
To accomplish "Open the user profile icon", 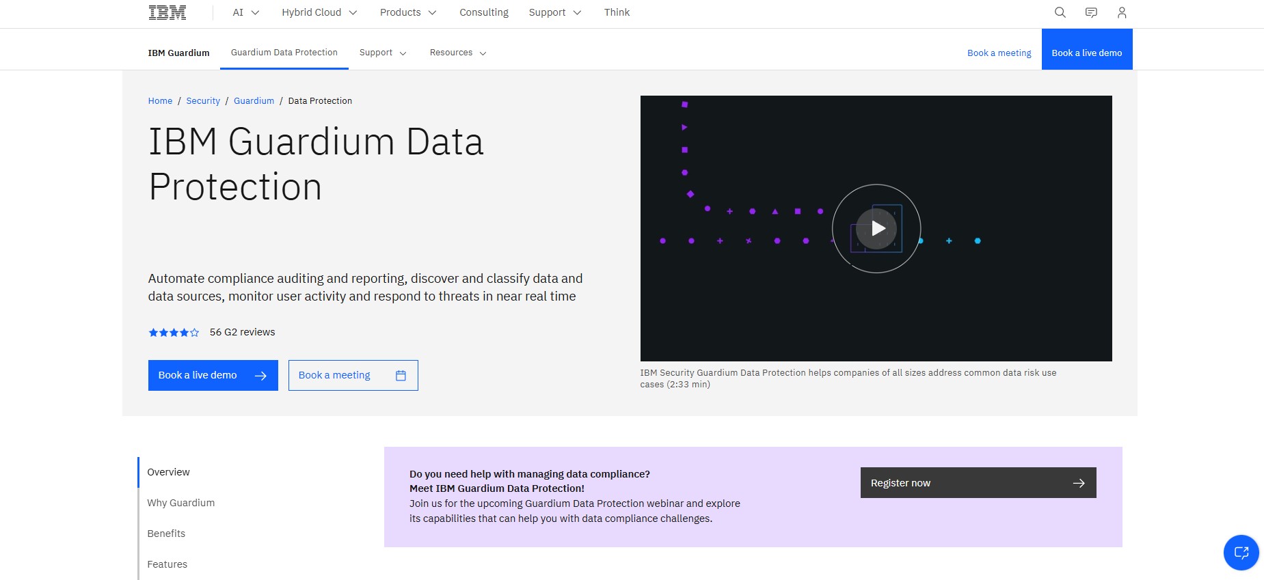I will 1122,12.
